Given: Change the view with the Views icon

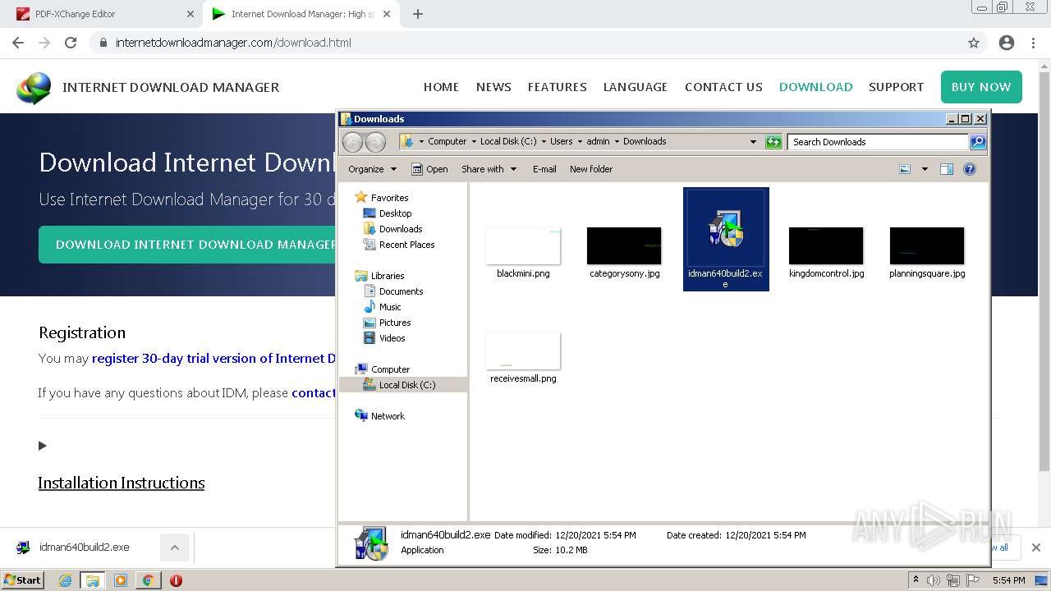Looking at the screenshot, I should tap(905, 169).
